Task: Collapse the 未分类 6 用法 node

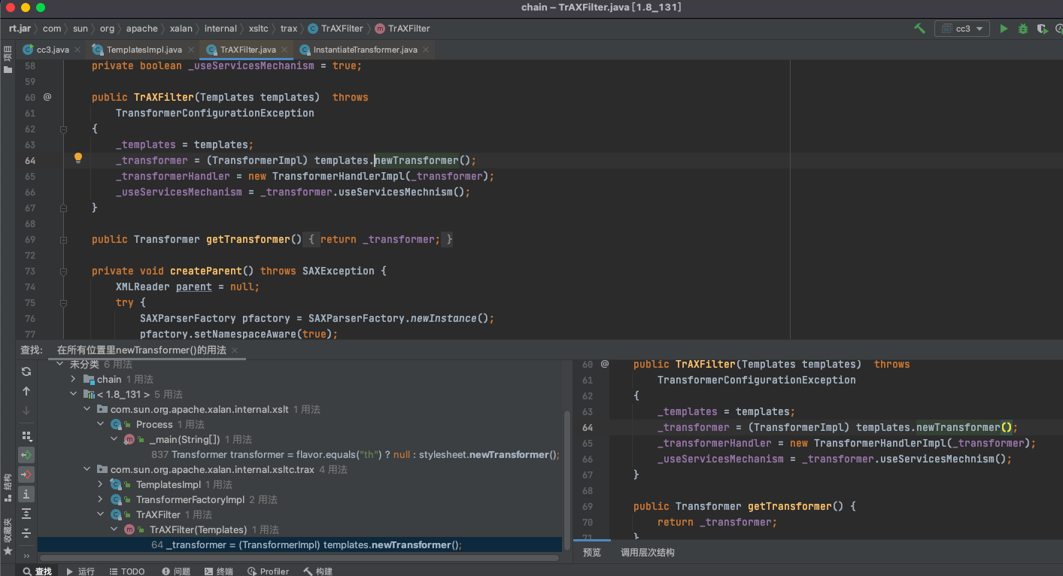Action: (60, 364)
